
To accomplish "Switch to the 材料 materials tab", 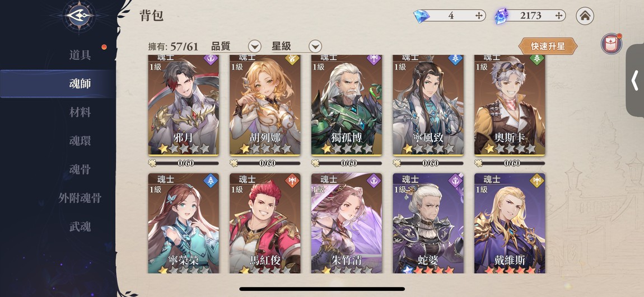I will 80,112.
